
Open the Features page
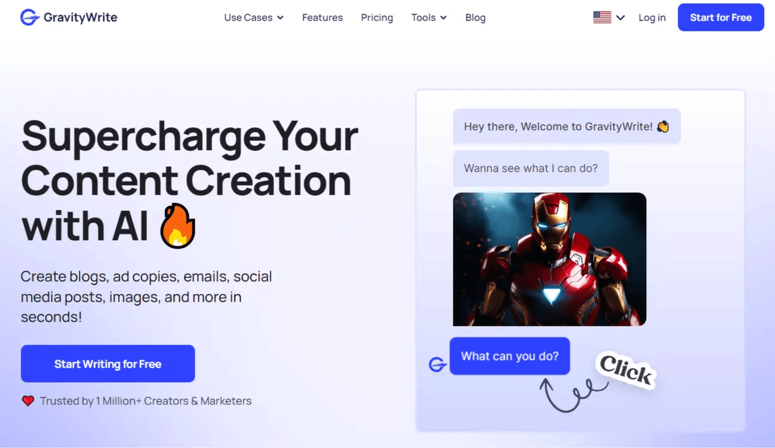pyautogui.click(x=322, y=18)
